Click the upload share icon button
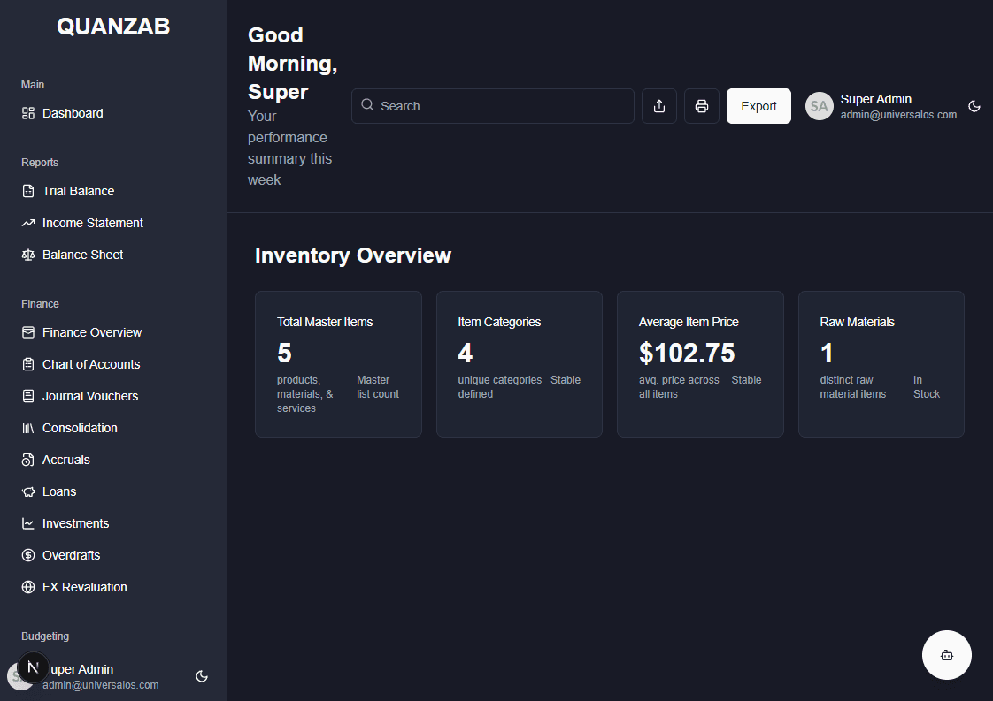 tap(659, 106)
